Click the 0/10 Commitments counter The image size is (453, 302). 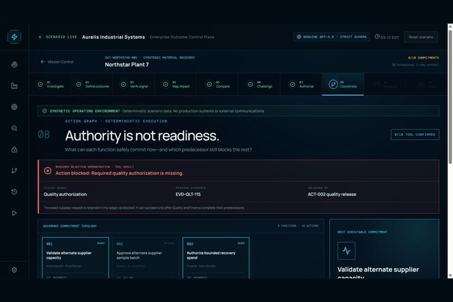pos(423,57)
